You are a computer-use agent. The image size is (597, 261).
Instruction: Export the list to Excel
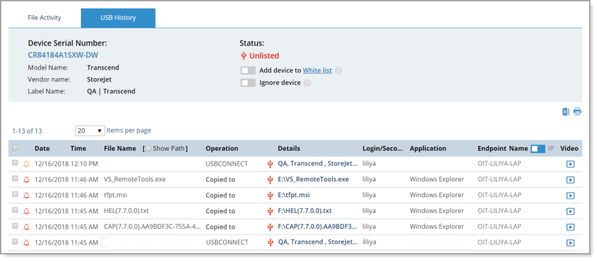[566, 112]
